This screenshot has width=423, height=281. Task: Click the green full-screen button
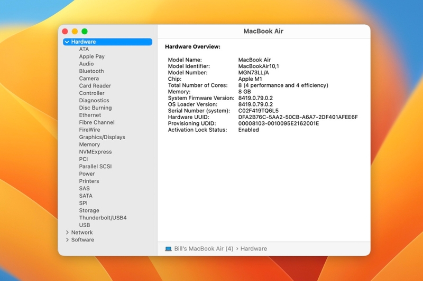[x=85, y=32]
